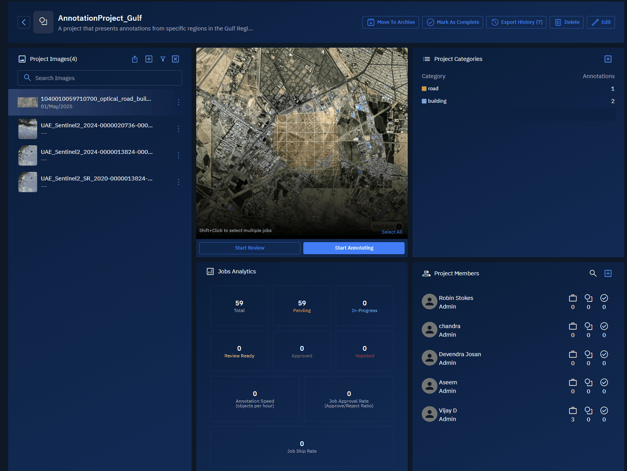Open options menu for the 1040010059710700 image

pos(179,102)
